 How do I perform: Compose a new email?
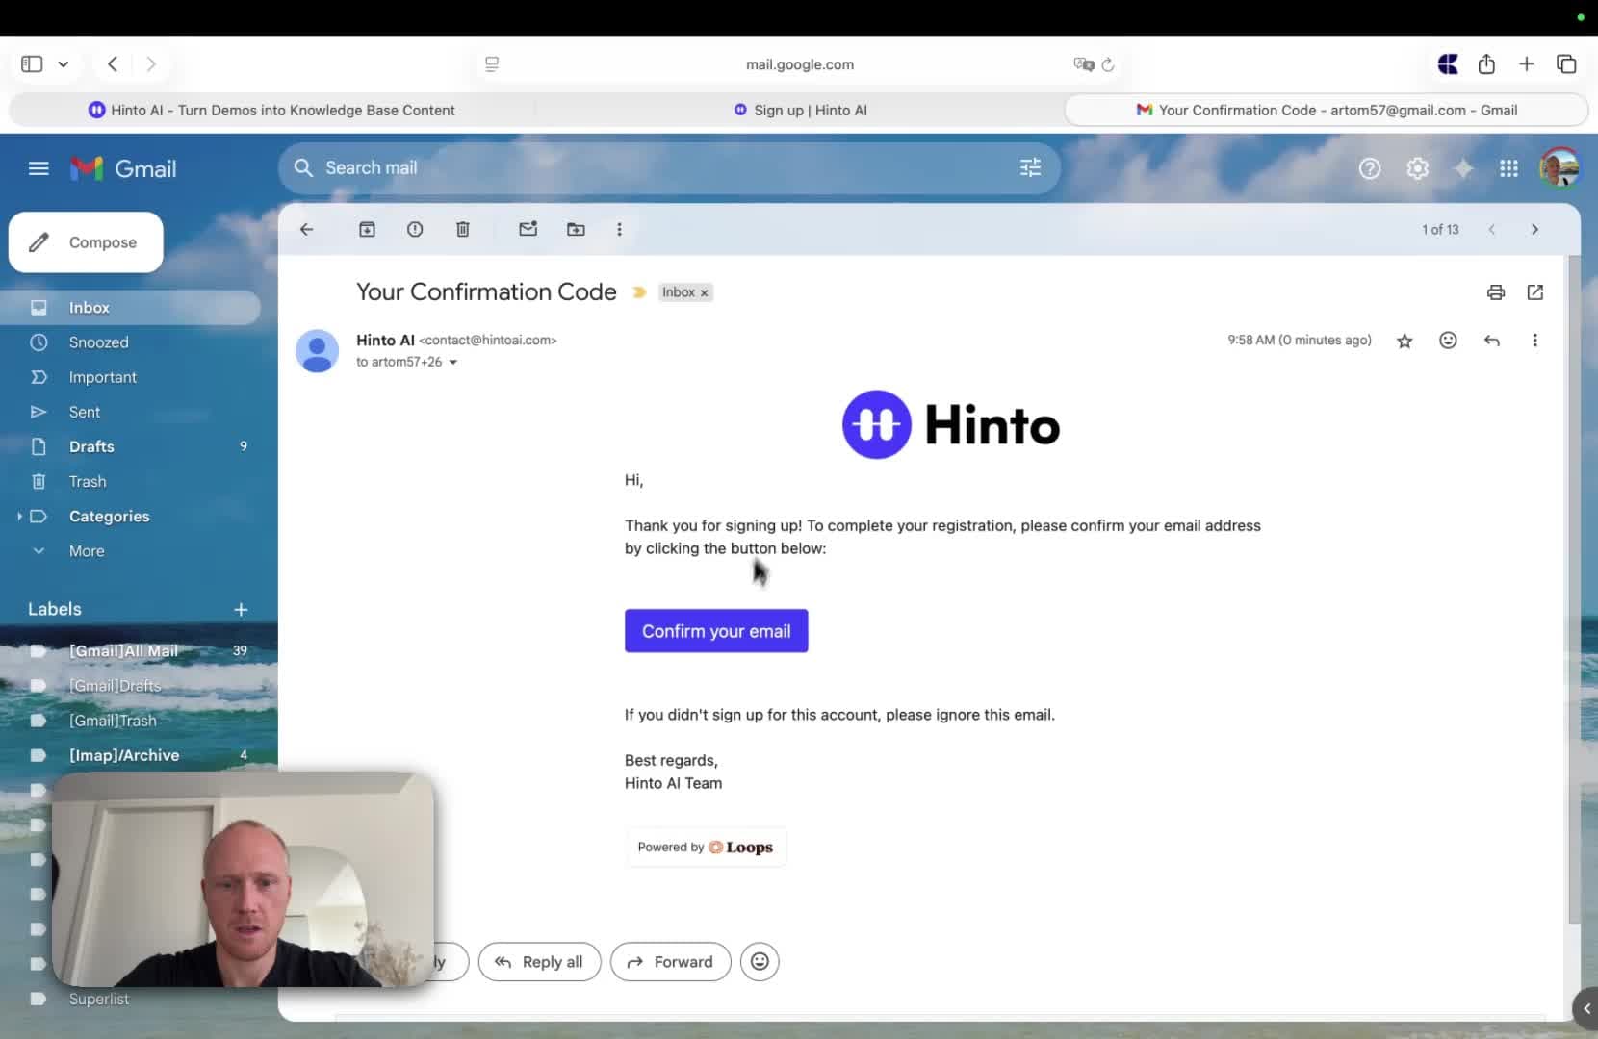tap(86, 242)
